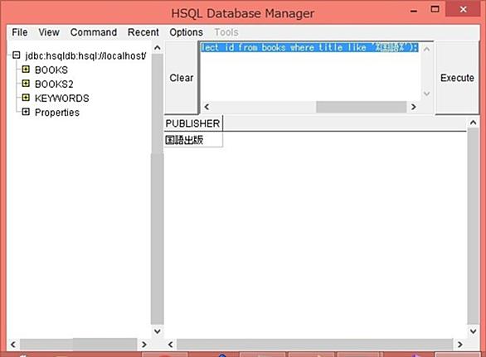Click the SQL area scroll up arrow
This screenshot has height=357, width=486.
tap(426, 49)
